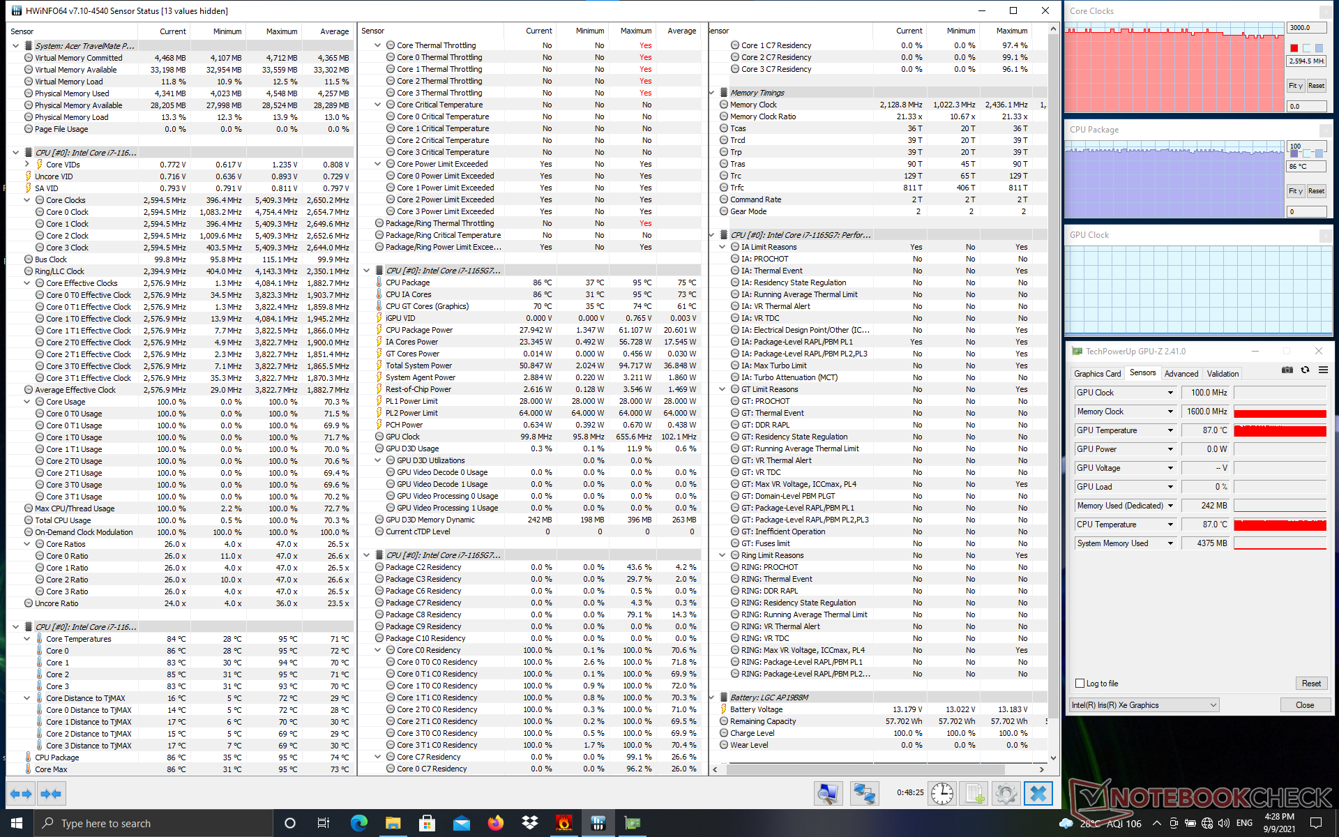Click the GPU-Z Reset button
The image size is (1339, 837).
[1310, 684]
